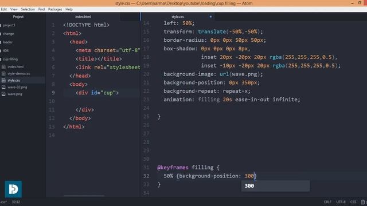The image size is (367, 206).
Task: Click the horizontal scrollbar in index.html pane
Action: [84, 196]
